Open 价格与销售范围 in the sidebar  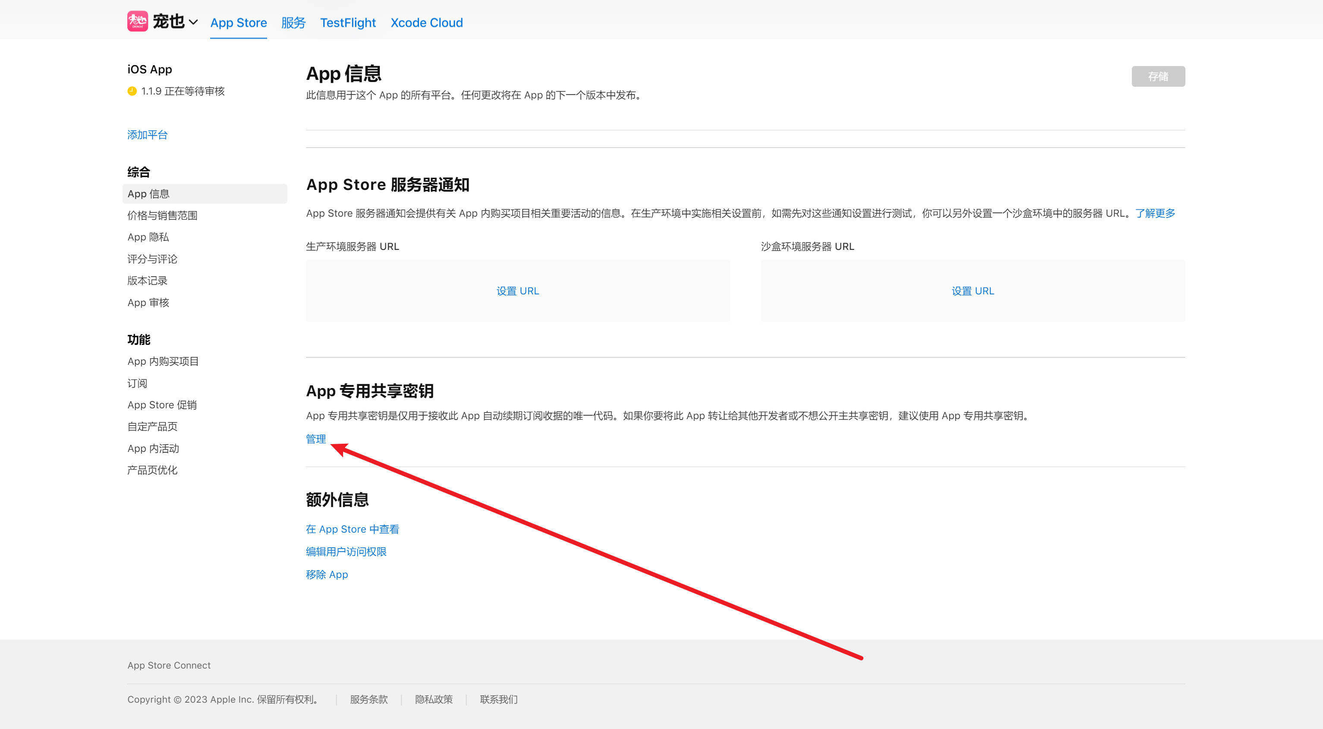[162, 216]
